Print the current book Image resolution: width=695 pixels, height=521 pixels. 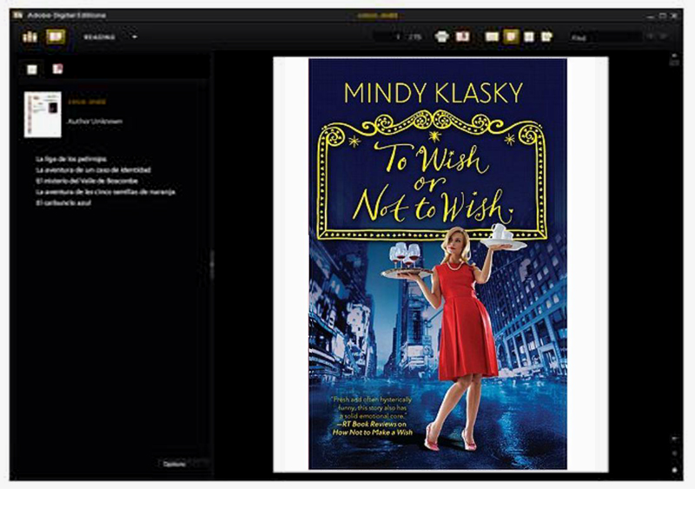click(x=441, y=36)
